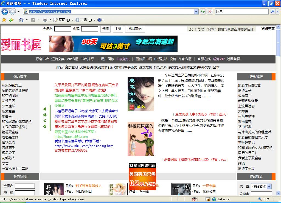This screenshot has width=281, height=203.
Task: Click the 和校花同居的大盗 book cover
Action: pos(141,139)
